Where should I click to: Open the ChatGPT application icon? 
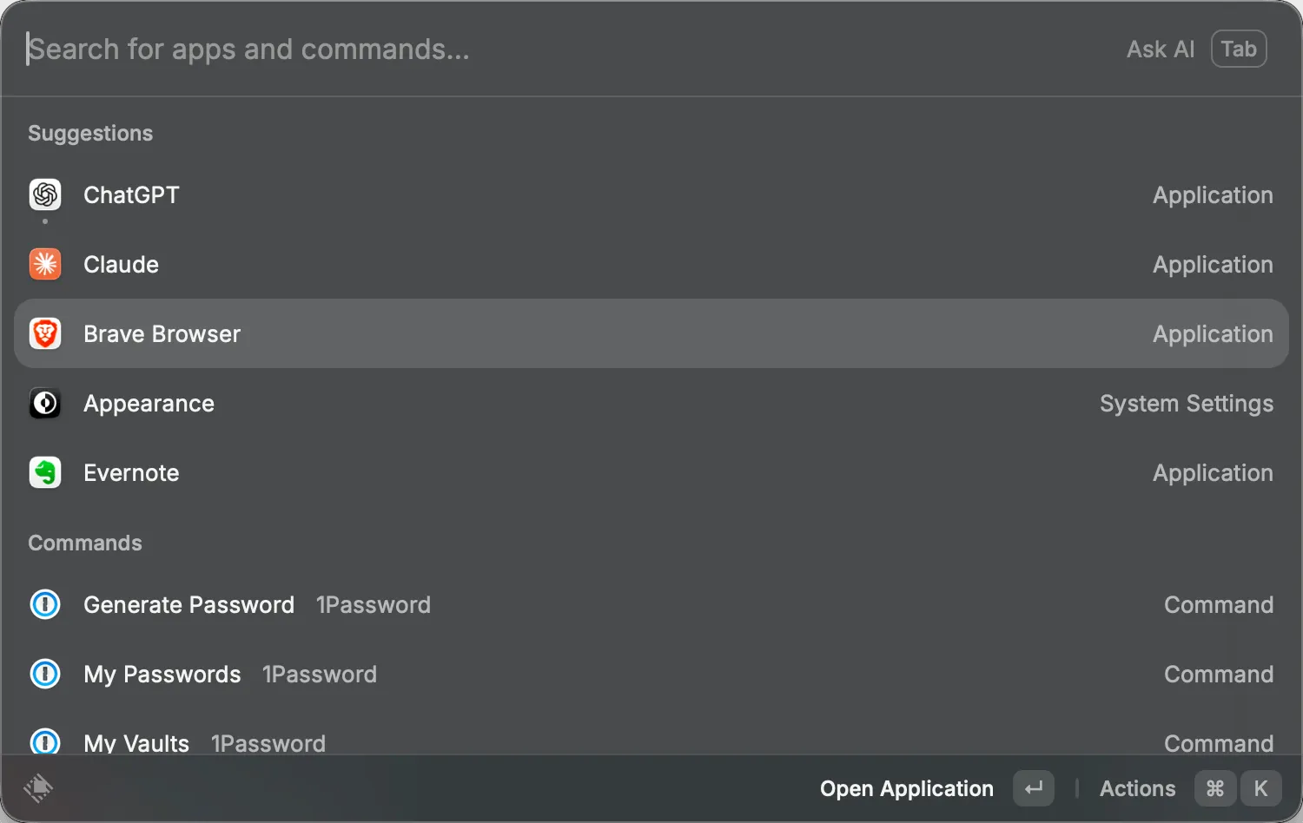44,194
